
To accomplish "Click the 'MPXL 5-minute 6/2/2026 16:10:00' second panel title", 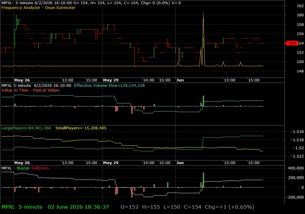I will (36, 85).
